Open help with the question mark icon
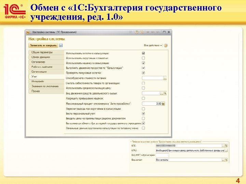Image resolution: width=246 pixels, height=184 pixels. [x=166, y=46]
